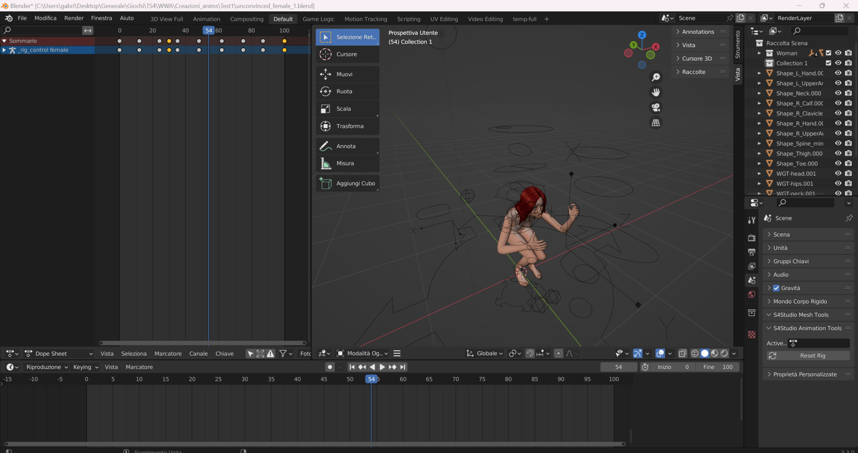The width and height of the screenshot is (858, 453).
Task: Toggle the Gravità checkbox
Action: pos(776,288)
